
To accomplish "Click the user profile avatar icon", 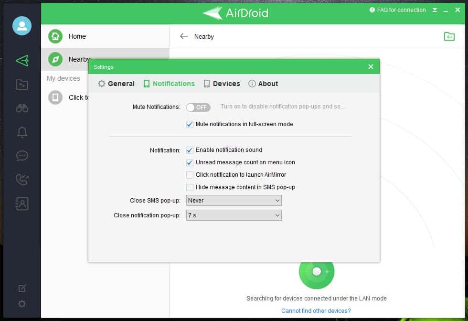I will (22, 26).
